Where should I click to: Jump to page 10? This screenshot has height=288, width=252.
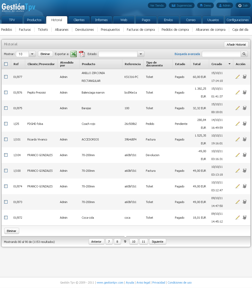[134, 242]
